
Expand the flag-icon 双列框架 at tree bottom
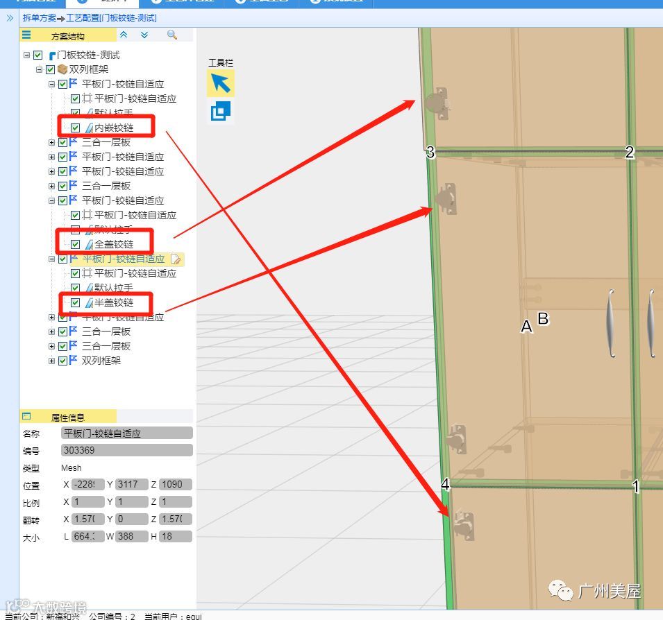51,361
